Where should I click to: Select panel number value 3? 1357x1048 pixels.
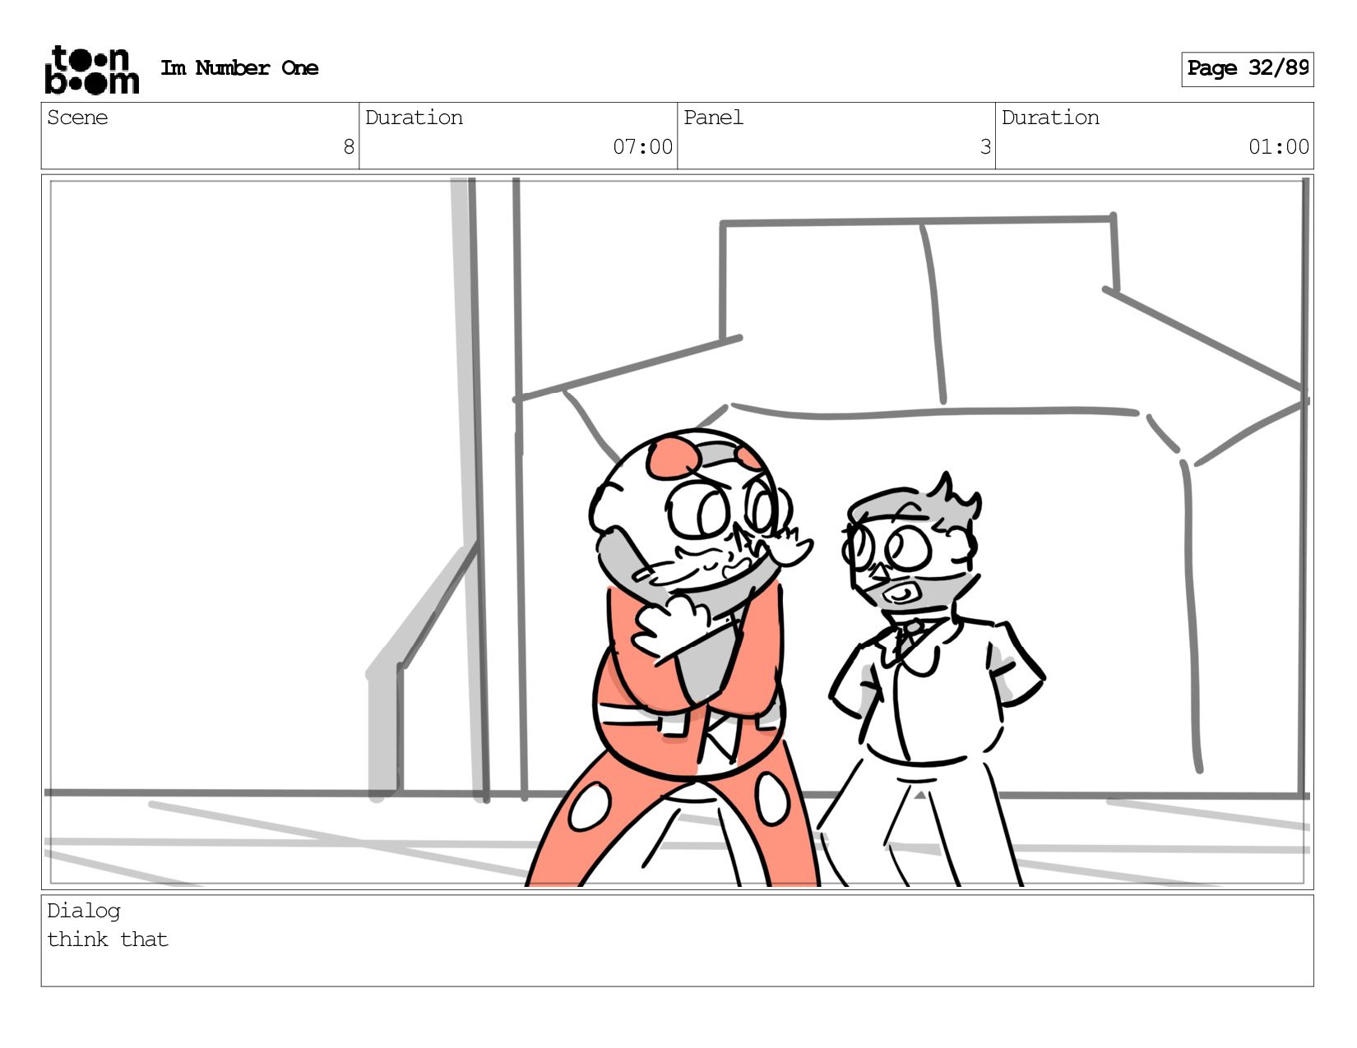click(985, 147)
